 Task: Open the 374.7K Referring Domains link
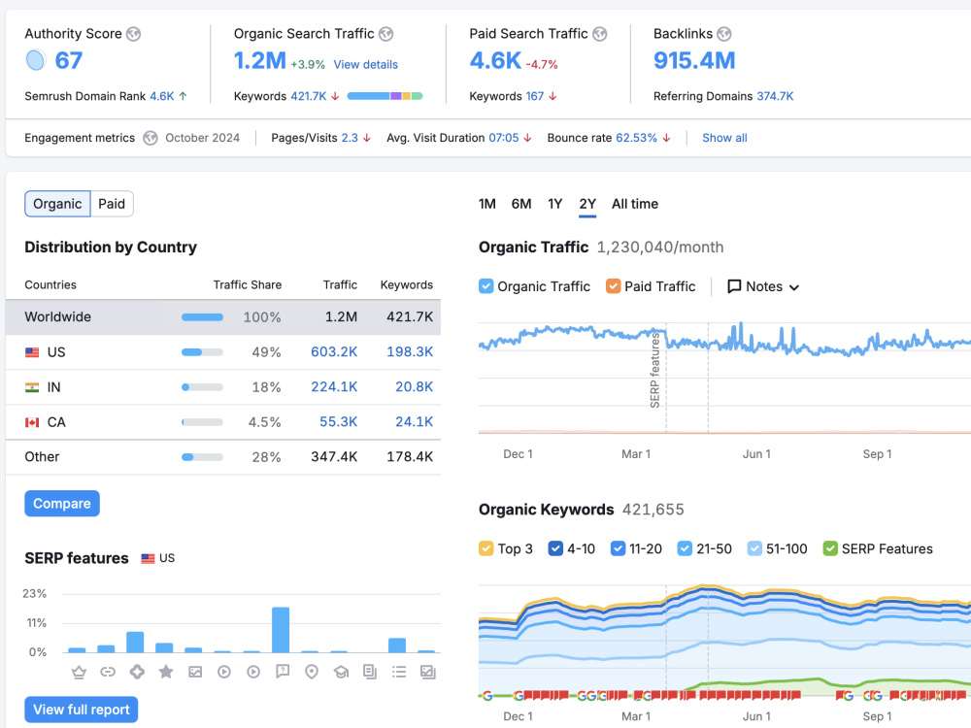(775, 96)
